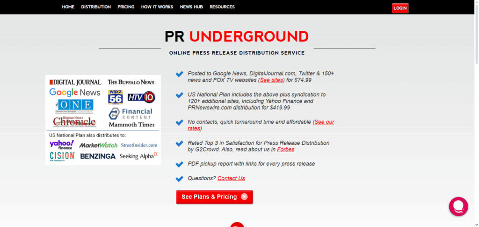The image size is (479, 227).
Task: Click the Seeking Alpha logo
Action: tap(138, 156)
